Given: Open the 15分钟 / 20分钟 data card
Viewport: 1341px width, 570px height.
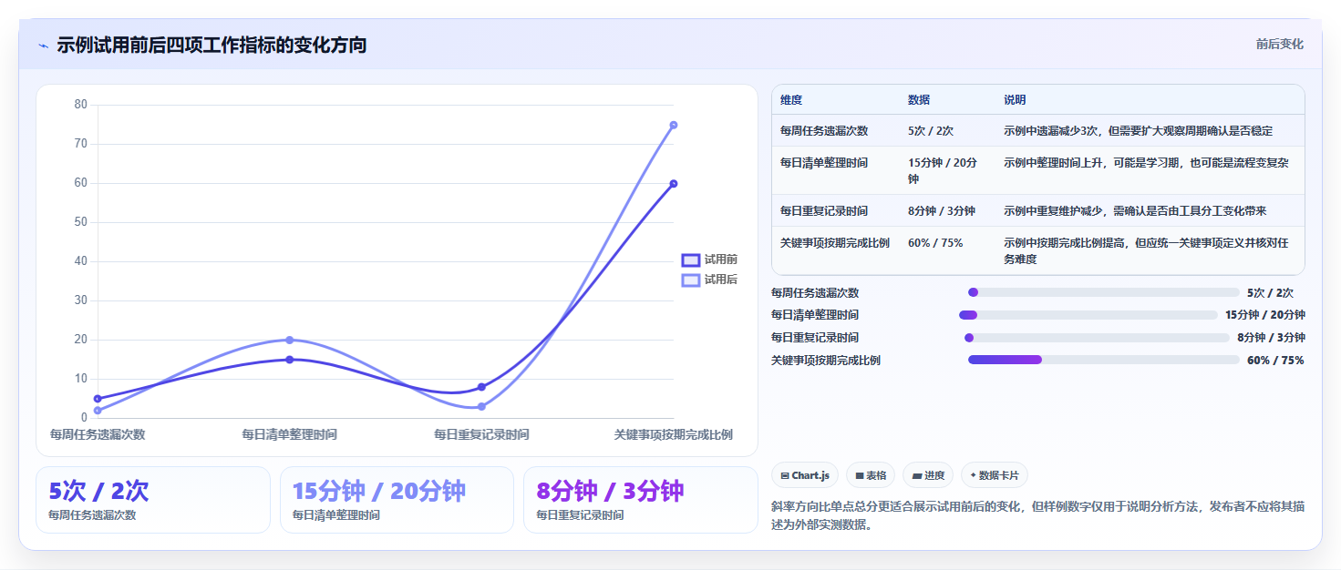Looking at the screenshot, I should [397, 500].
